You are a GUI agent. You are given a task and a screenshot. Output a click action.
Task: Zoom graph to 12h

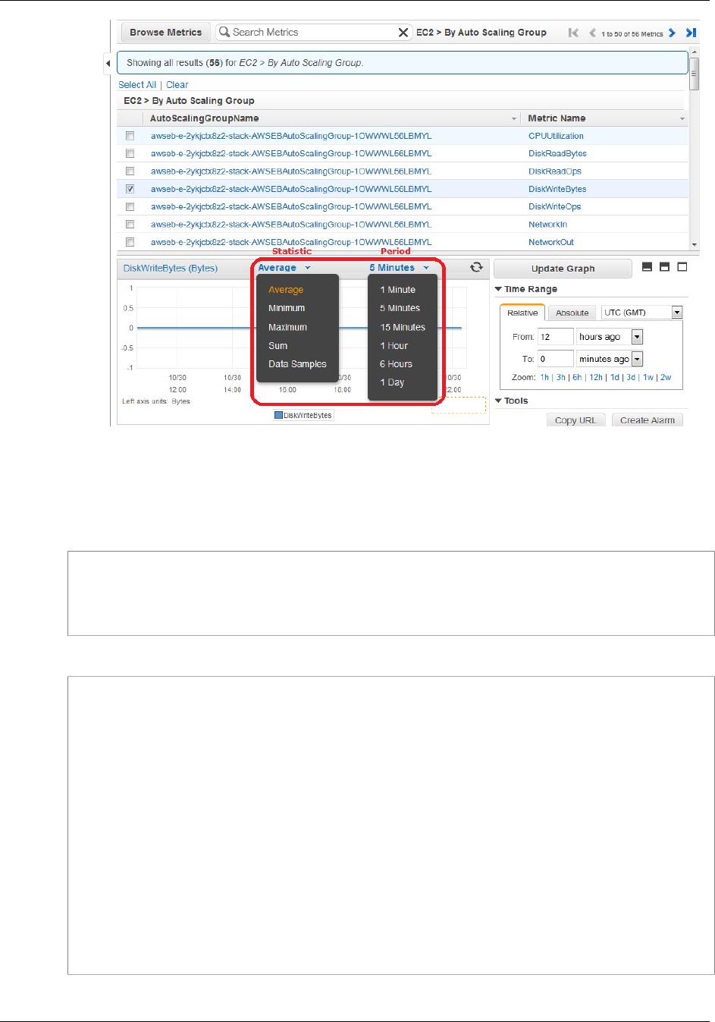pos(596,377)
